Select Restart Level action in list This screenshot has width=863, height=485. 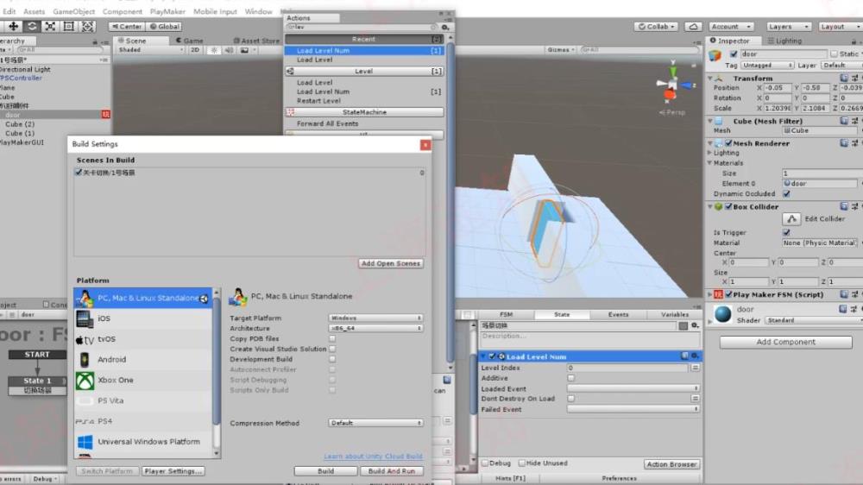click(x=318, y=101)
